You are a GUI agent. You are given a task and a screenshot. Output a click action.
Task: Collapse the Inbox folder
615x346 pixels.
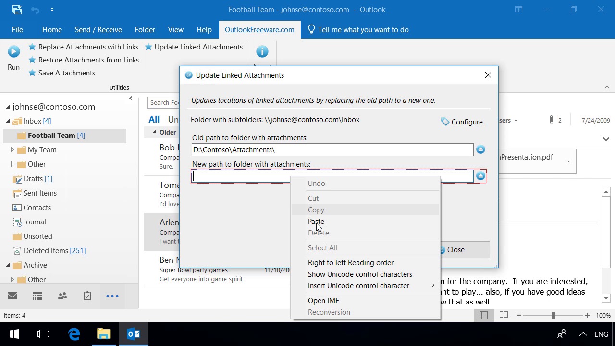[x=8, y=121]
